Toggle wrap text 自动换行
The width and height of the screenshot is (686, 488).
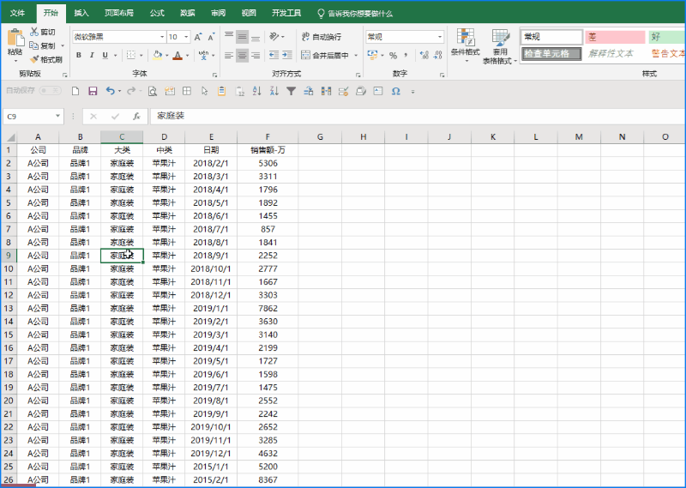click(322, 37)
